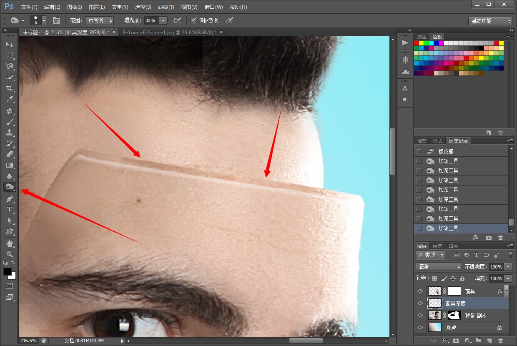The height and width of the screenshot is (346, 517).
Task: Select the Horizontal Type tool
Action: pos(10,210)
